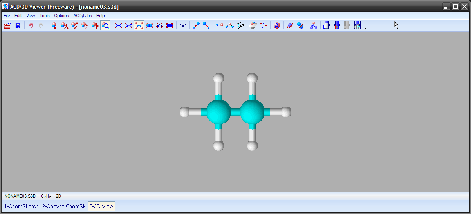This screenshot has width=471, height=214.
Task: Switch to red dotted surface display
Action: click(159, 26)
